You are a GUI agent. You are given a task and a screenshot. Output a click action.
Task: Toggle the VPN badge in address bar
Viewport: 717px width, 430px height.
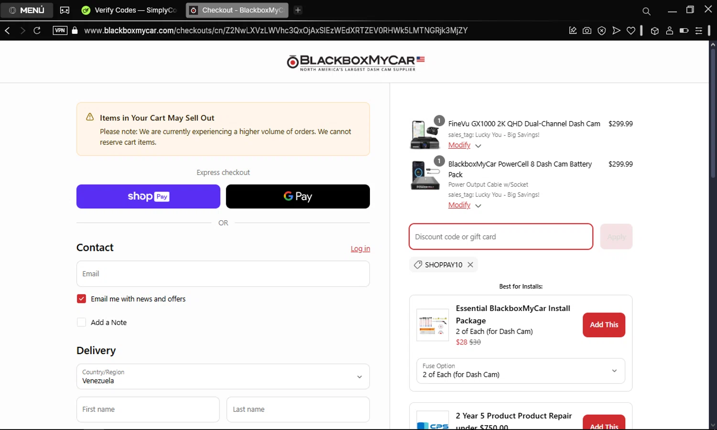pyautogui.click(x=60, y=31)
